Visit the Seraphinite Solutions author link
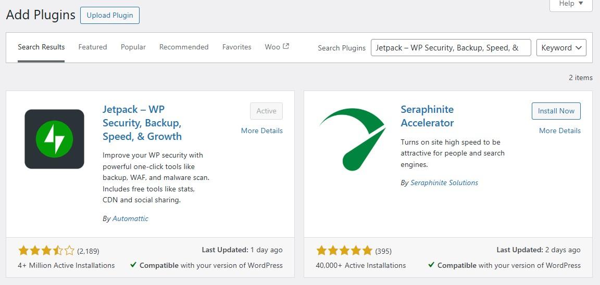This screenshot has width=600, height=285. [444, 183]
